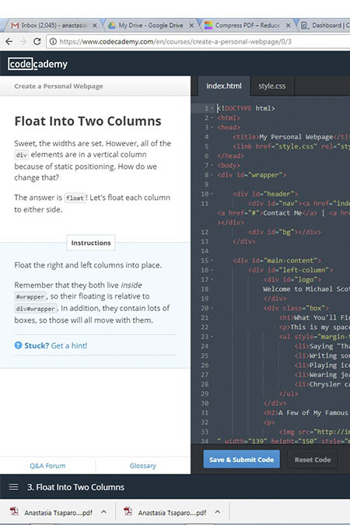The image size is (350, 525).
Task: Open the Q&A Forum link
Action: 47,466
